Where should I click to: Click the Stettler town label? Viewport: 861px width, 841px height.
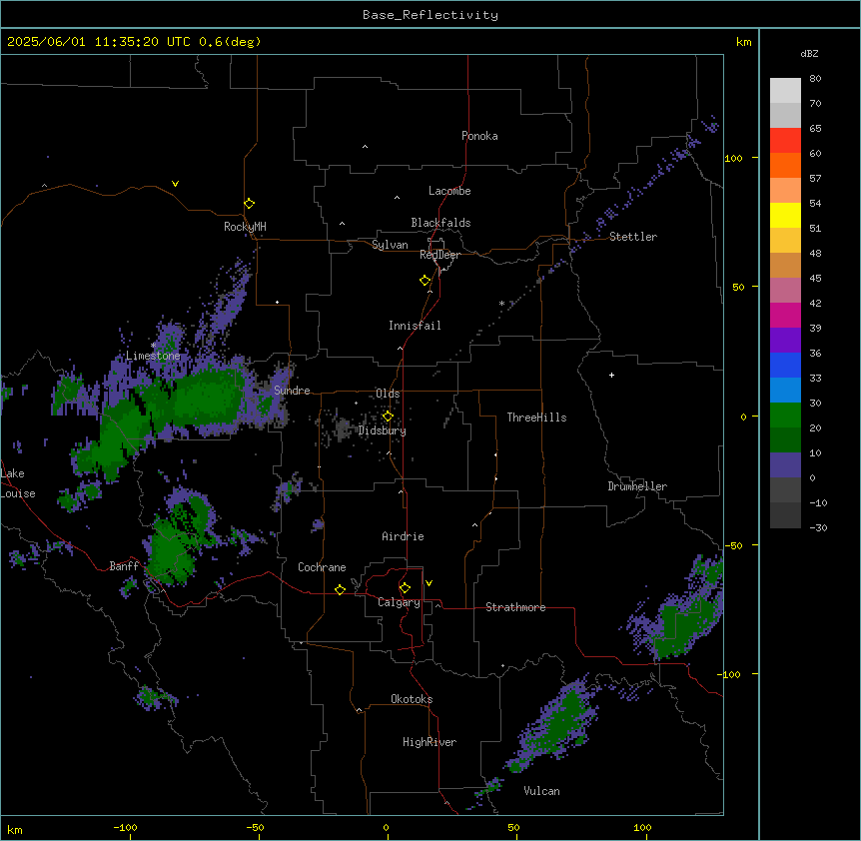633,237
